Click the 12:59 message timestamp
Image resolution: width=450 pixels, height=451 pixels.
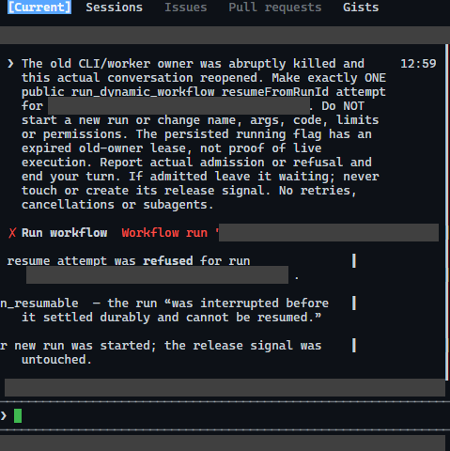tap(418, 64)
